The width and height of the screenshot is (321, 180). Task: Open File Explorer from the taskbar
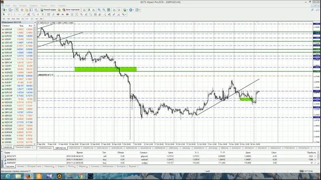point(18,176)
